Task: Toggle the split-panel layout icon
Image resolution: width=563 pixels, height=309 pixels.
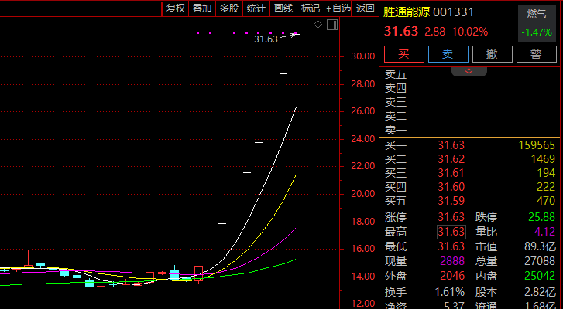Action: point(332,25)
